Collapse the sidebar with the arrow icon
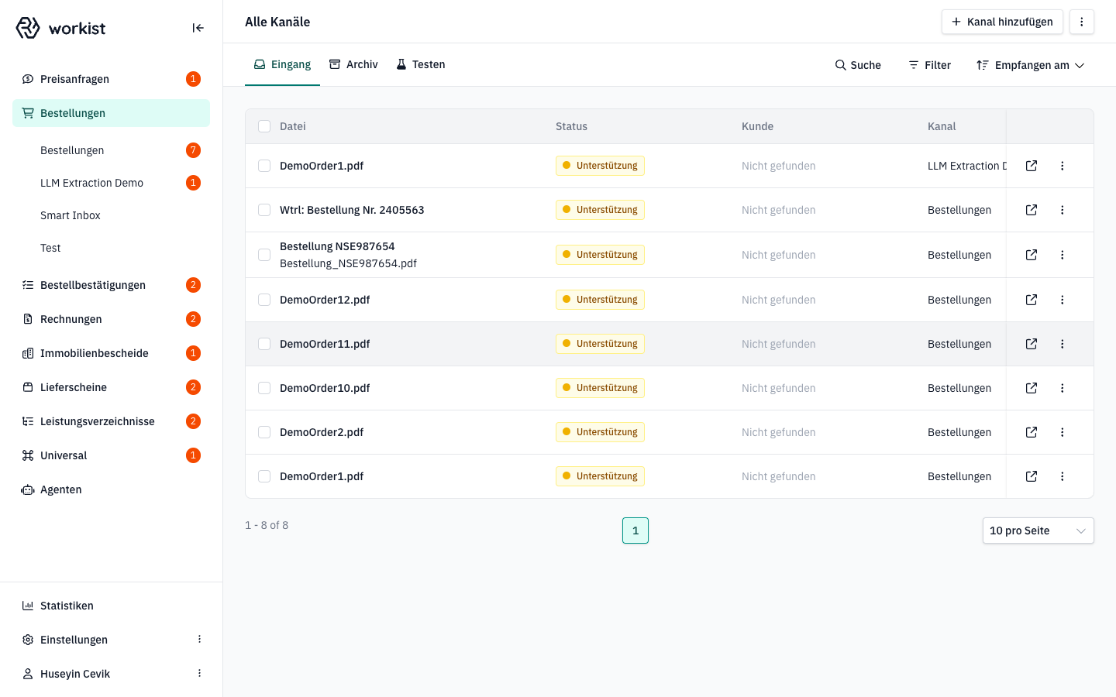 point(198,28)
